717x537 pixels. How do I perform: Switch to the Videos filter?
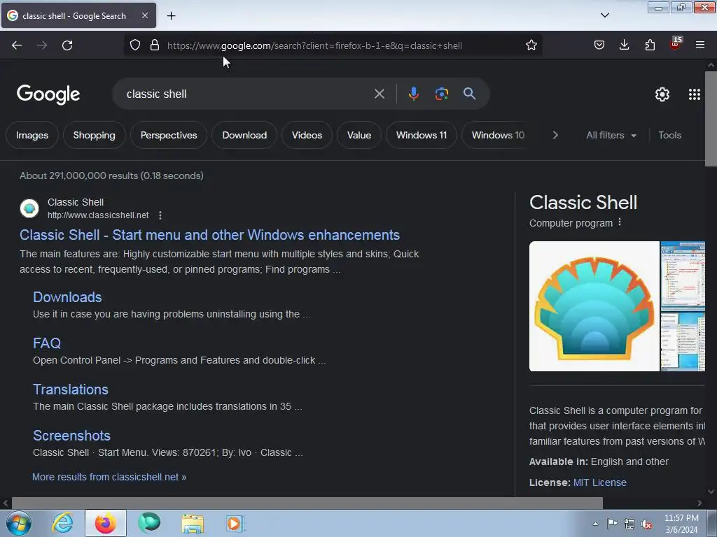coord(307,135)
